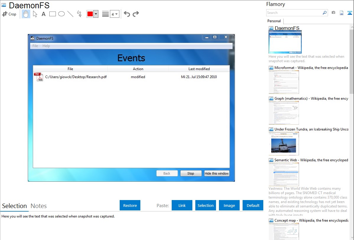Open the color picker dropdown arrow
The width and height of the screenshot is (354, 240).
click(96, 14)
